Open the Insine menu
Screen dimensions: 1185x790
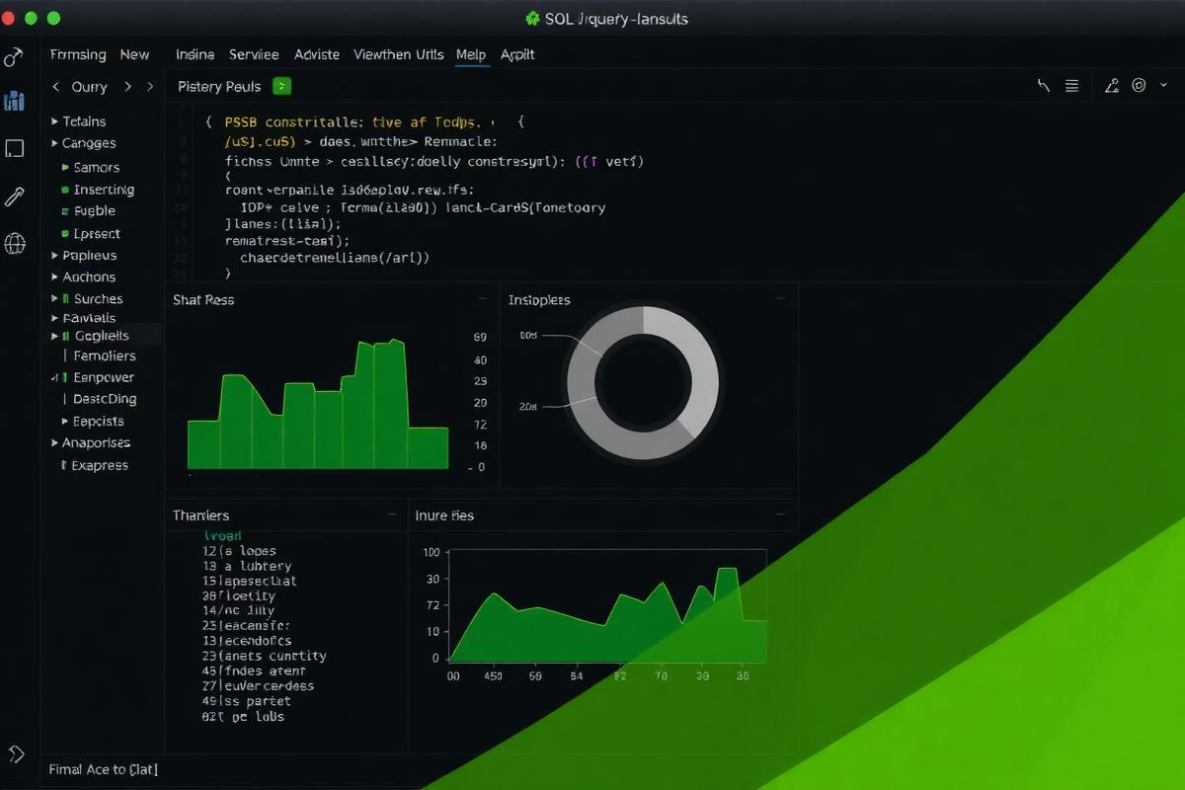click(196, 54)
